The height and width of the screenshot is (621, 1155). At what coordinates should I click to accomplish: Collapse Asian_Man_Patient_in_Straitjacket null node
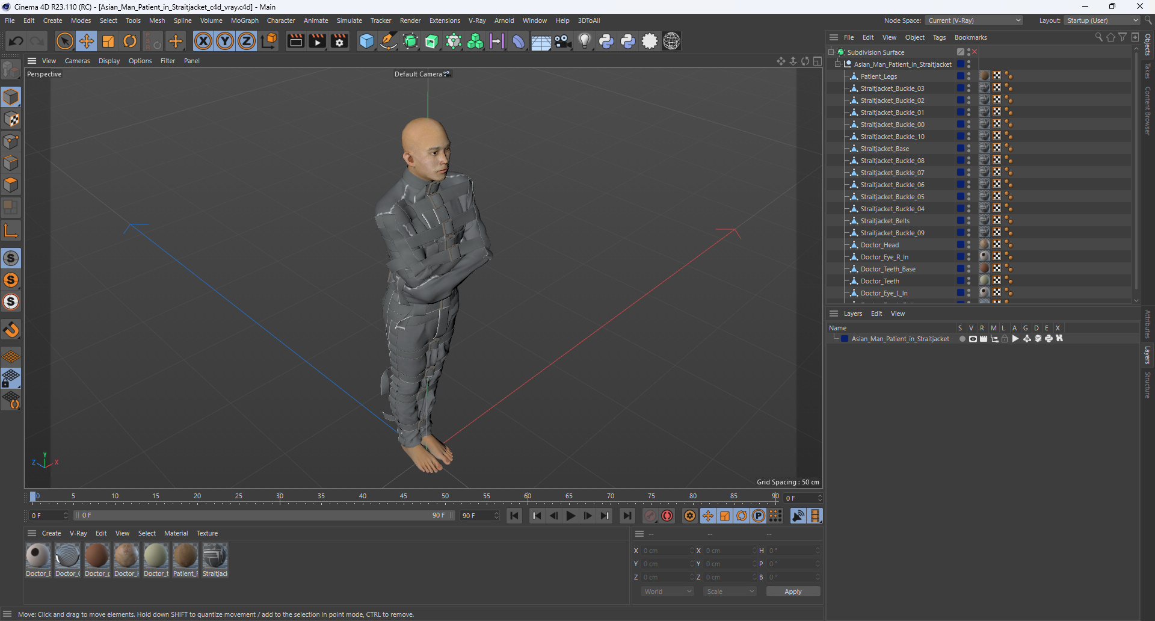(838, 64)
